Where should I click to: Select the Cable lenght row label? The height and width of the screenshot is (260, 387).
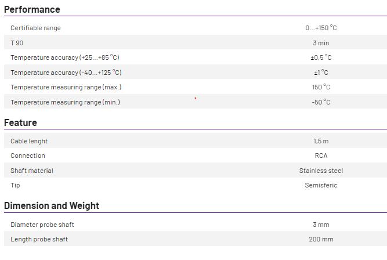29,141
